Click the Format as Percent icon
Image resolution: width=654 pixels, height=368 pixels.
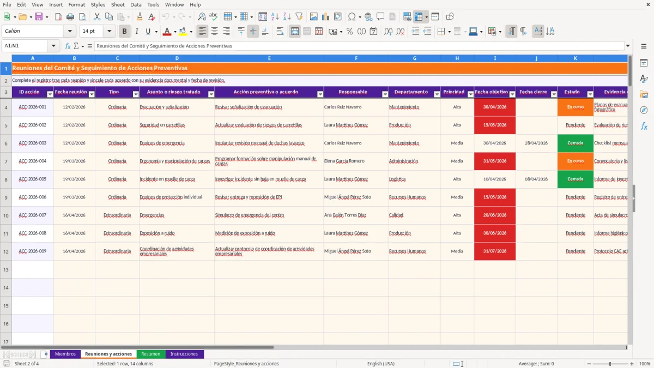click(349, 32)
